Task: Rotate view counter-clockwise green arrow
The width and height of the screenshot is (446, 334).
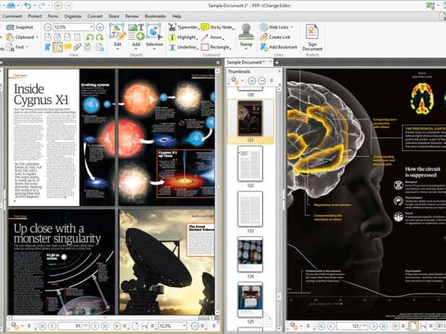Action: click(x=90, y=37)
